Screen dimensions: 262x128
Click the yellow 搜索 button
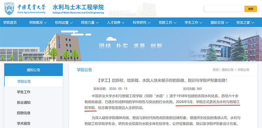coord(250,9)
